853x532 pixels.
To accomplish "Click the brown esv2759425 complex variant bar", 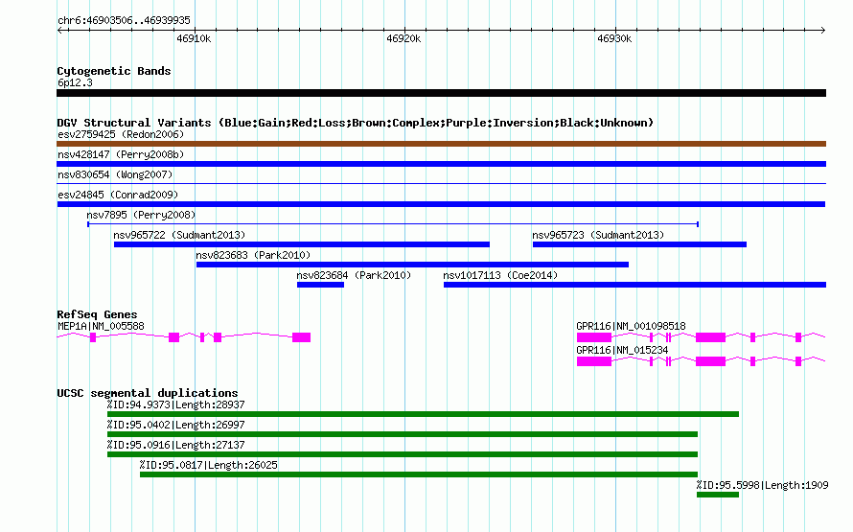I will [x=441, y=144].
